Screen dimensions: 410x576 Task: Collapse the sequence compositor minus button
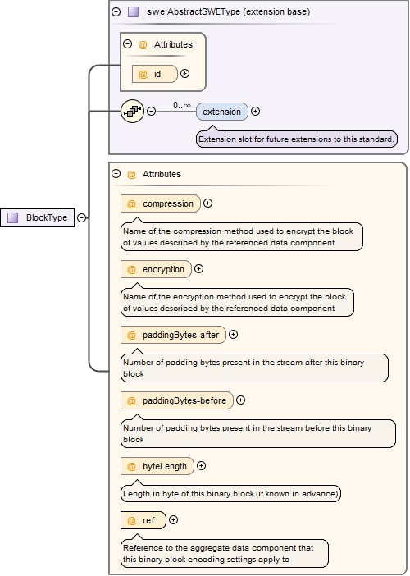pos(151,111)
